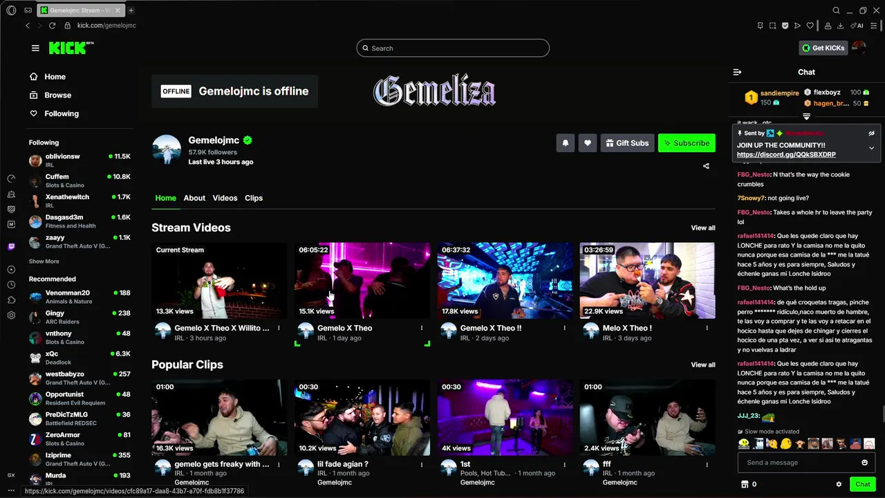
Task: Select the Home channel tab
Action: coord(165,198)
